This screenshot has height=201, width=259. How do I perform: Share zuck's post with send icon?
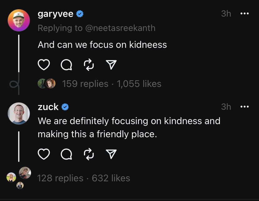click(111, 154)
